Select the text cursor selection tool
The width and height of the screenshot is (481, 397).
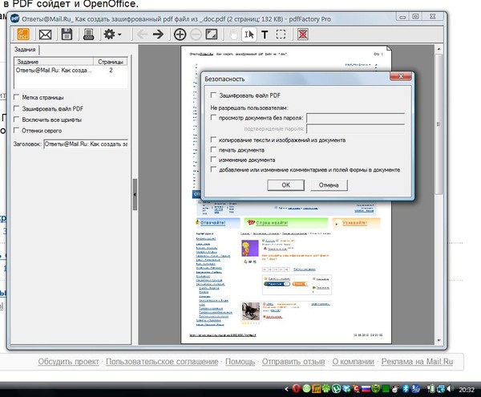[x=249, y=34]
